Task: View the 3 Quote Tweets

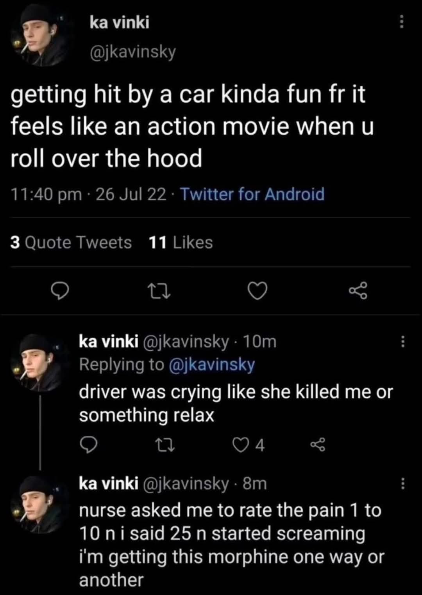Action: coord(71,243)
